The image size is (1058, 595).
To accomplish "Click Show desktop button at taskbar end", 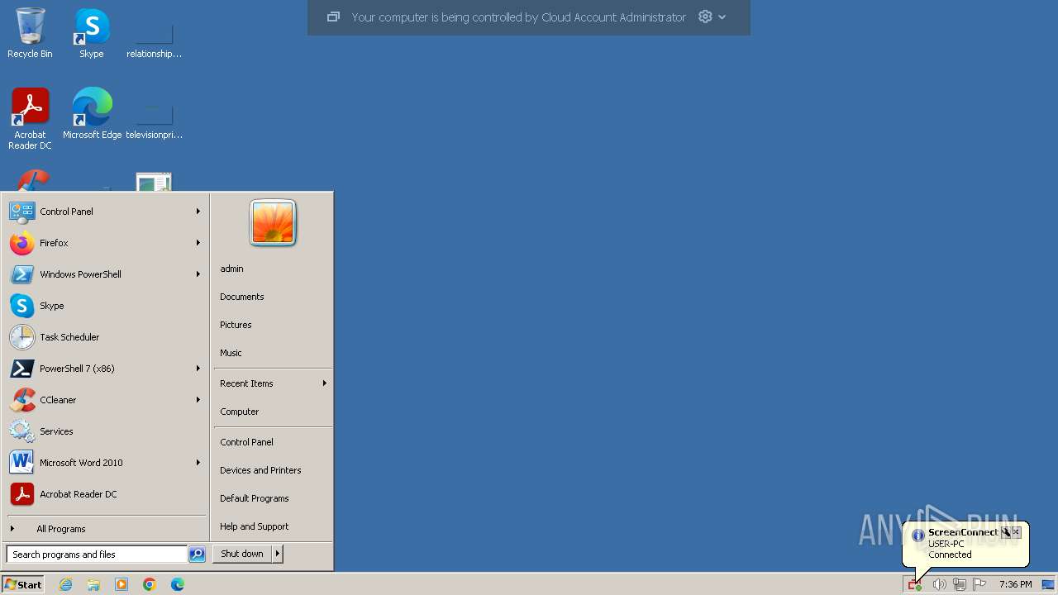I will point(1048,585).
